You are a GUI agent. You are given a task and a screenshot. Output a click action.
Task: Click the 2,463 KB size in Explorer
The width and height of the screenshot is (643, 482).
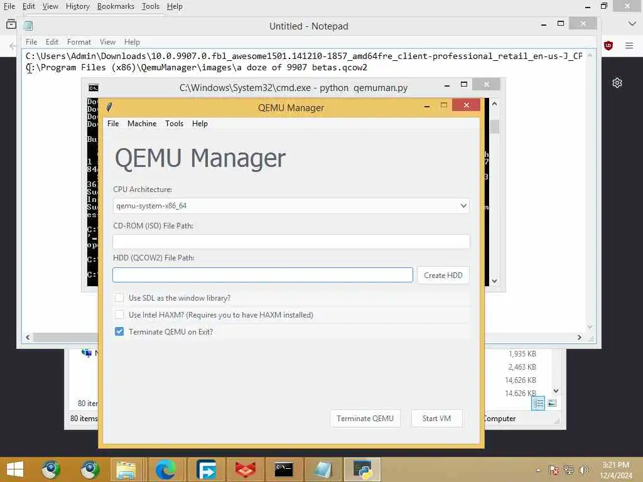522,367
